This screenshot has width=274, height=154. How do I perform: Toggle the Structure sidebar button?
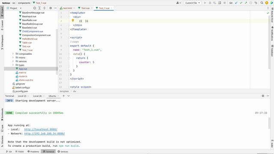2,141
